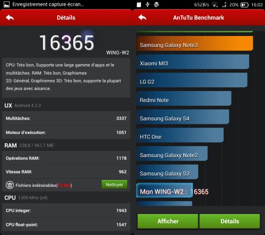Select the LG G2 score bar
This screenshot has width=265, height=235.
192,80
